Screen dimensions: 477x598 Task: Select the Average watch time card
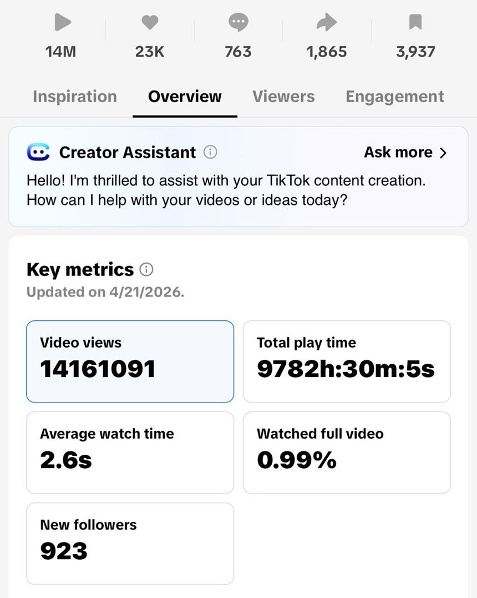130,453
